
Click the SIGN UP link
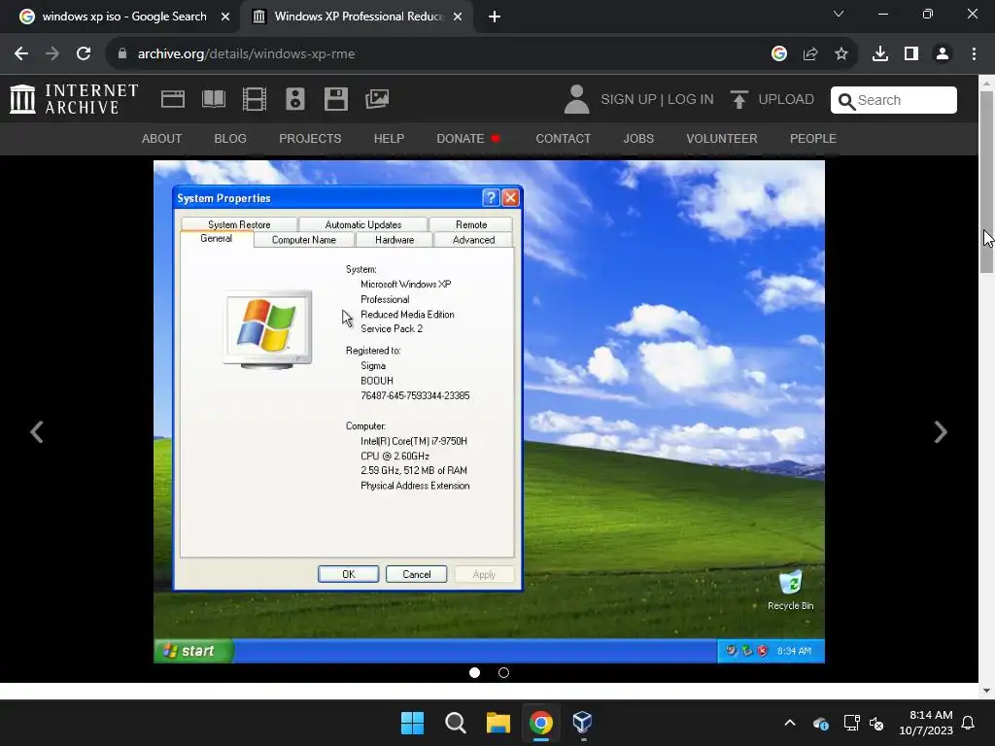[629, 100]
